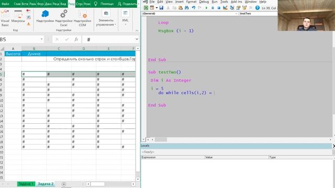Open Надстройки Excel gears icon
The width and height of the screenshot is (335, 188).
[x=64, y=18]
